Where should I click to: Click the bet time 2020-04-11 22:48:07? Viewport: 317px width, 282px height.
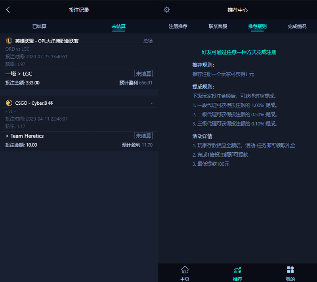[x=36, y=119]
